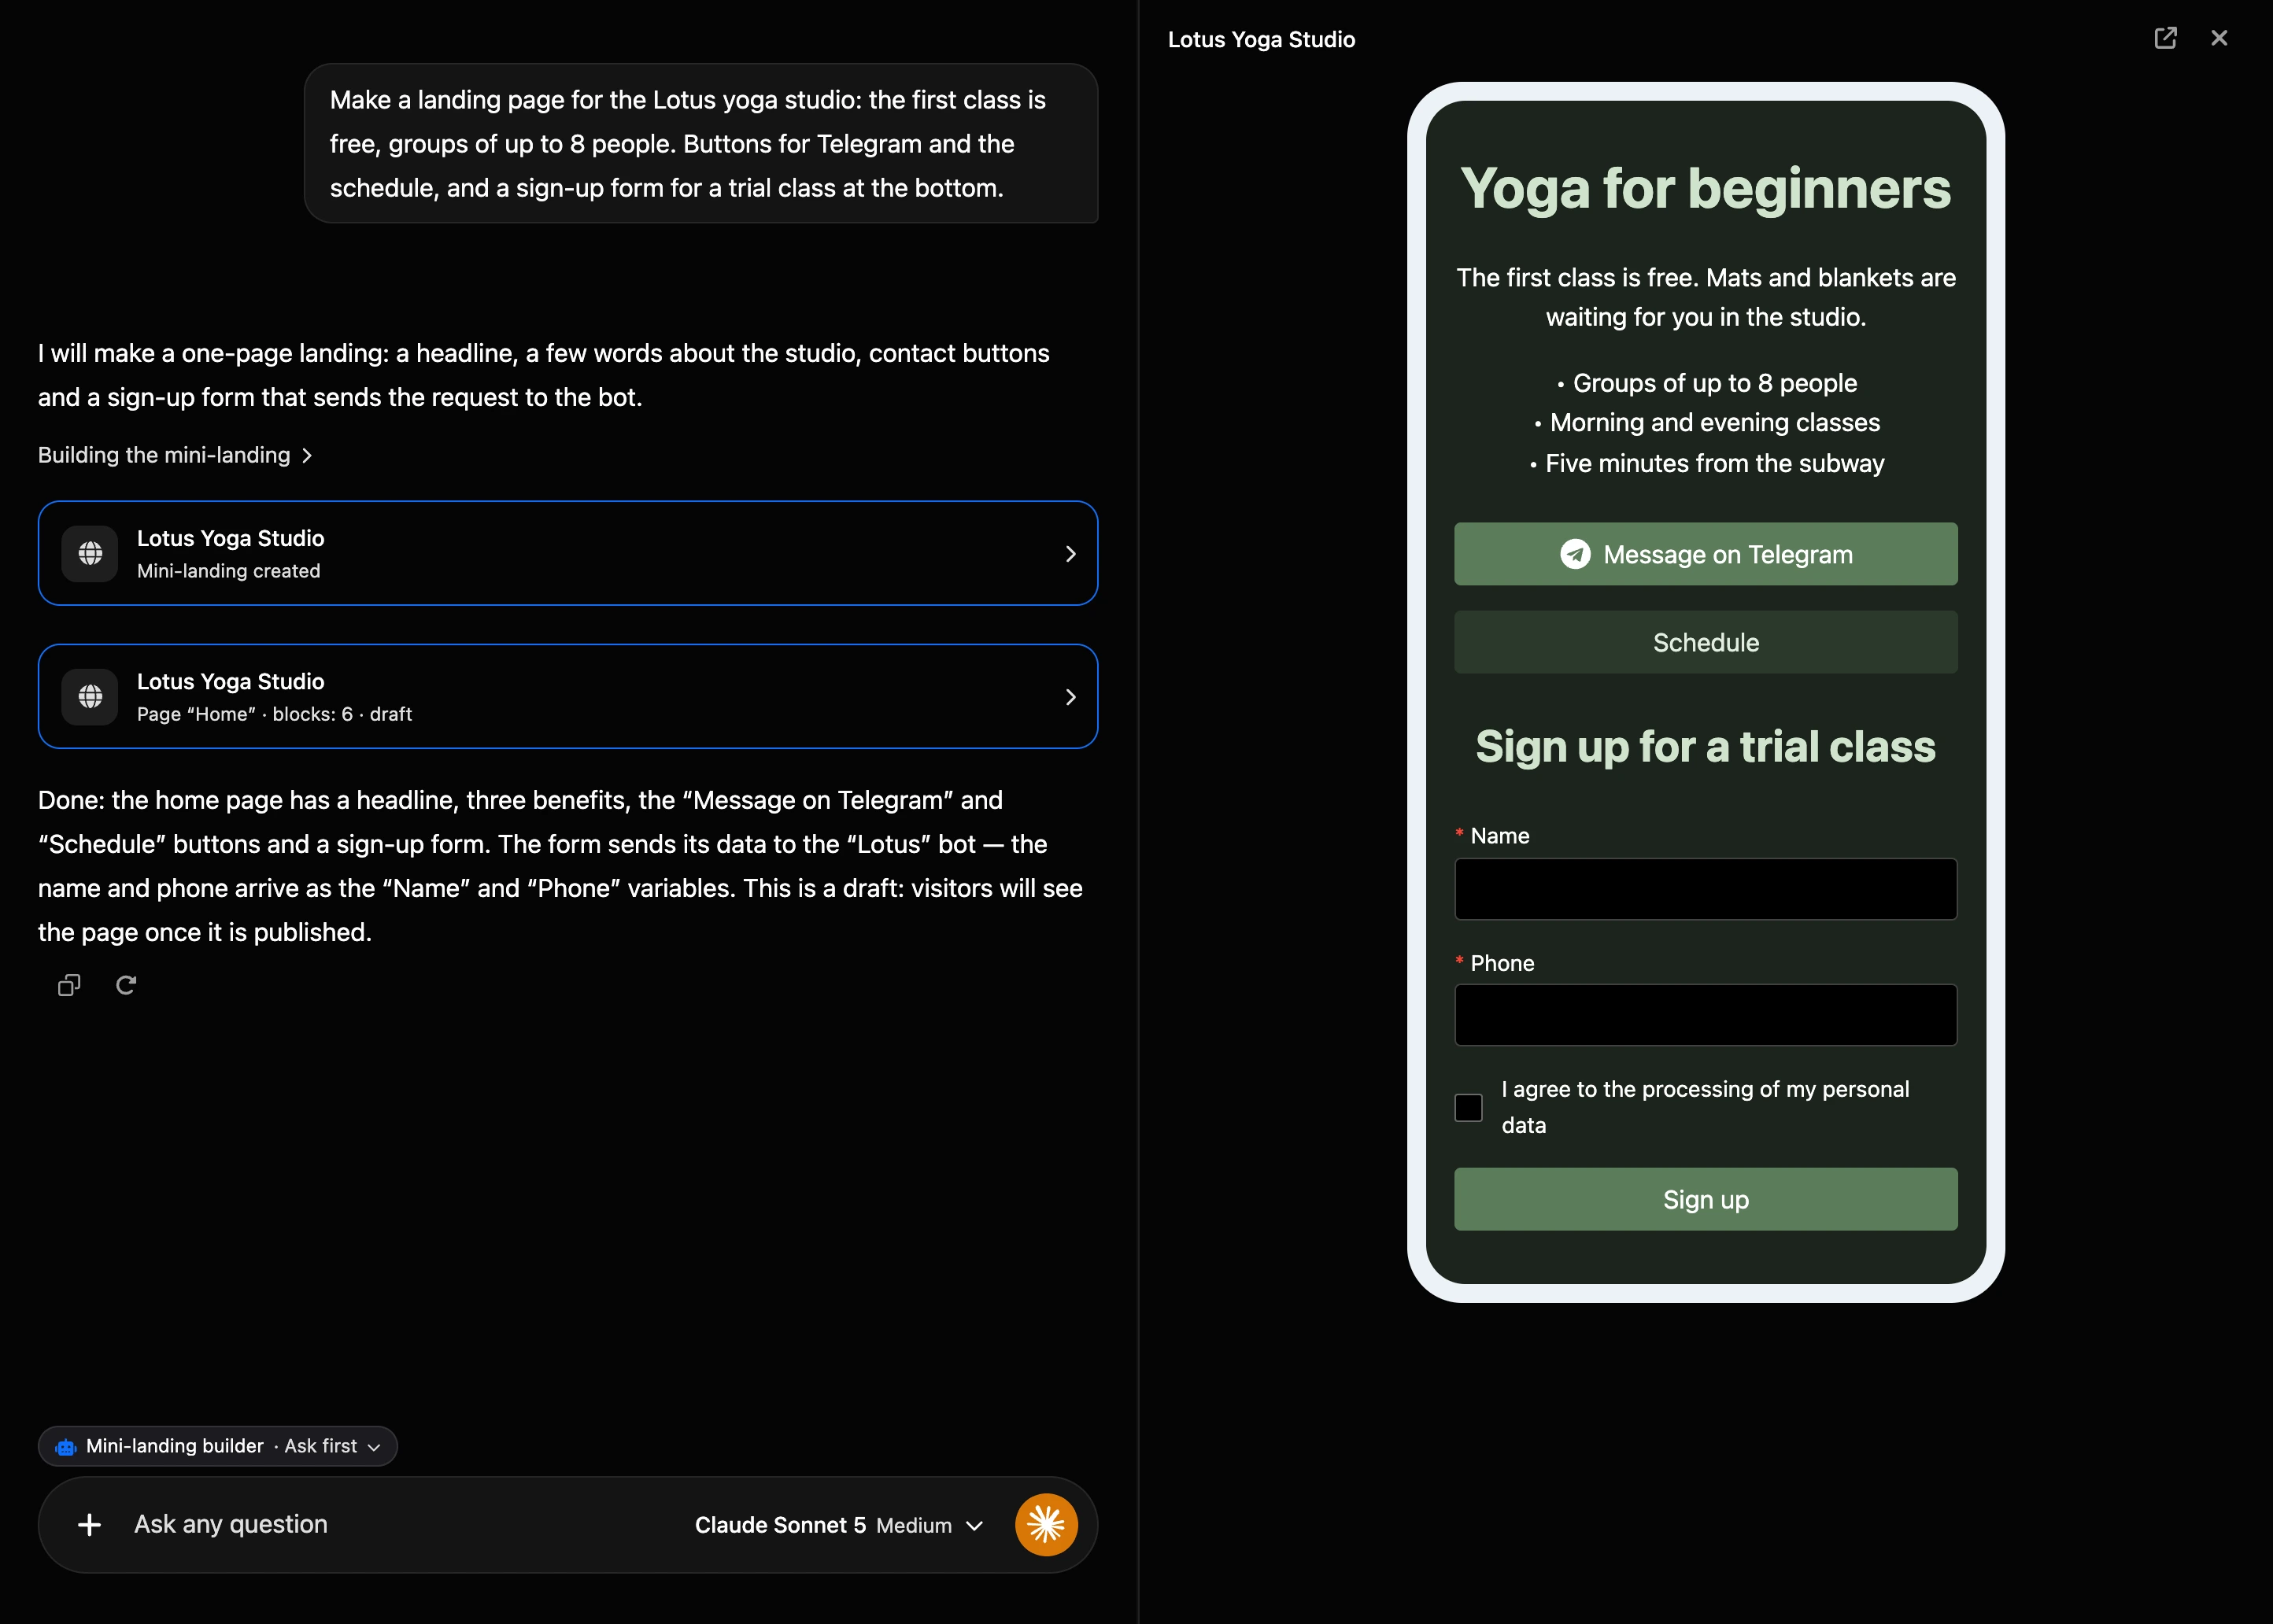The width and height of the screenshot is (2273, 1624).
Task: Expand the 'Building the mini-landing' steps
Action: tap(175, 455)
